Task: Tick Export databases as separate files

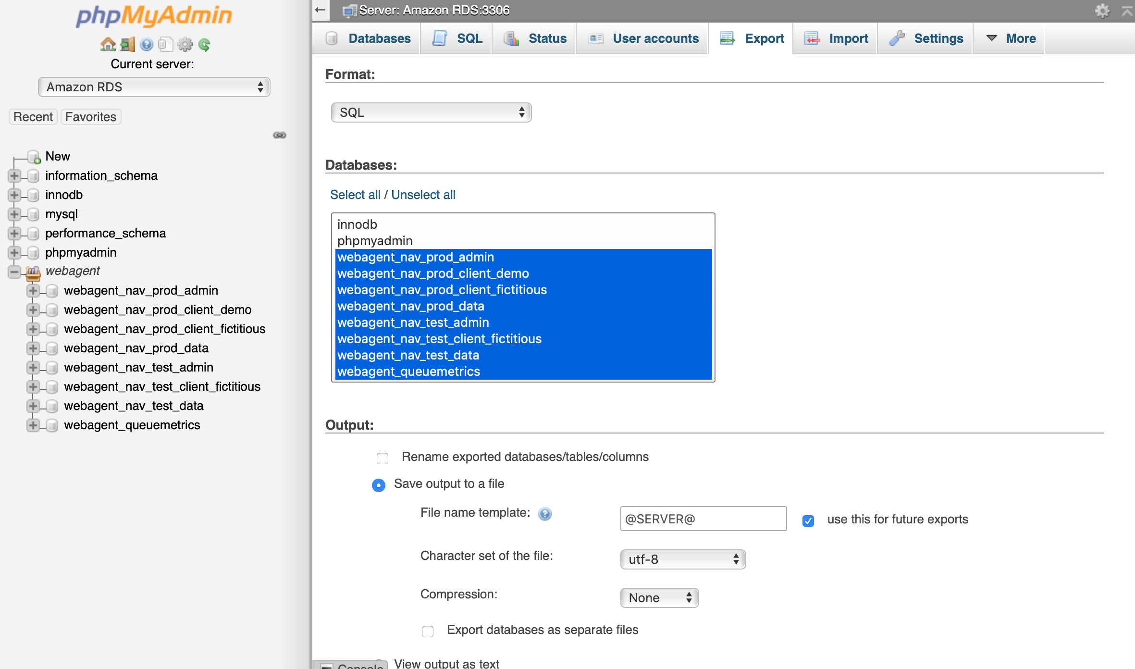Action: [428, 631]
